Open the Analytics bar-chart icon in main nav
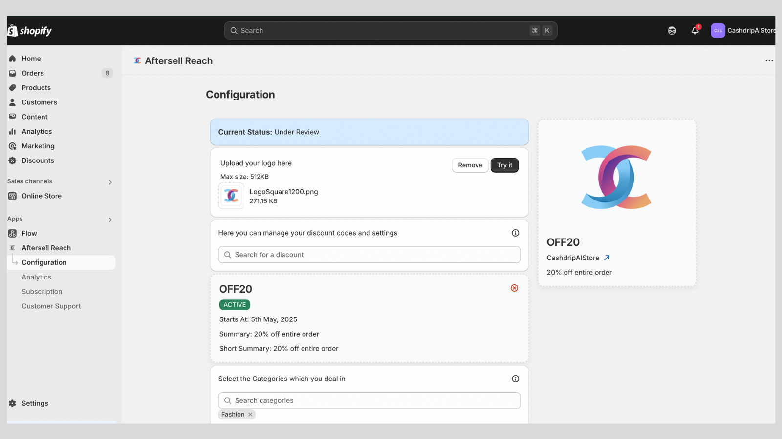The image size is (782, 439). [x=12, y=132]
